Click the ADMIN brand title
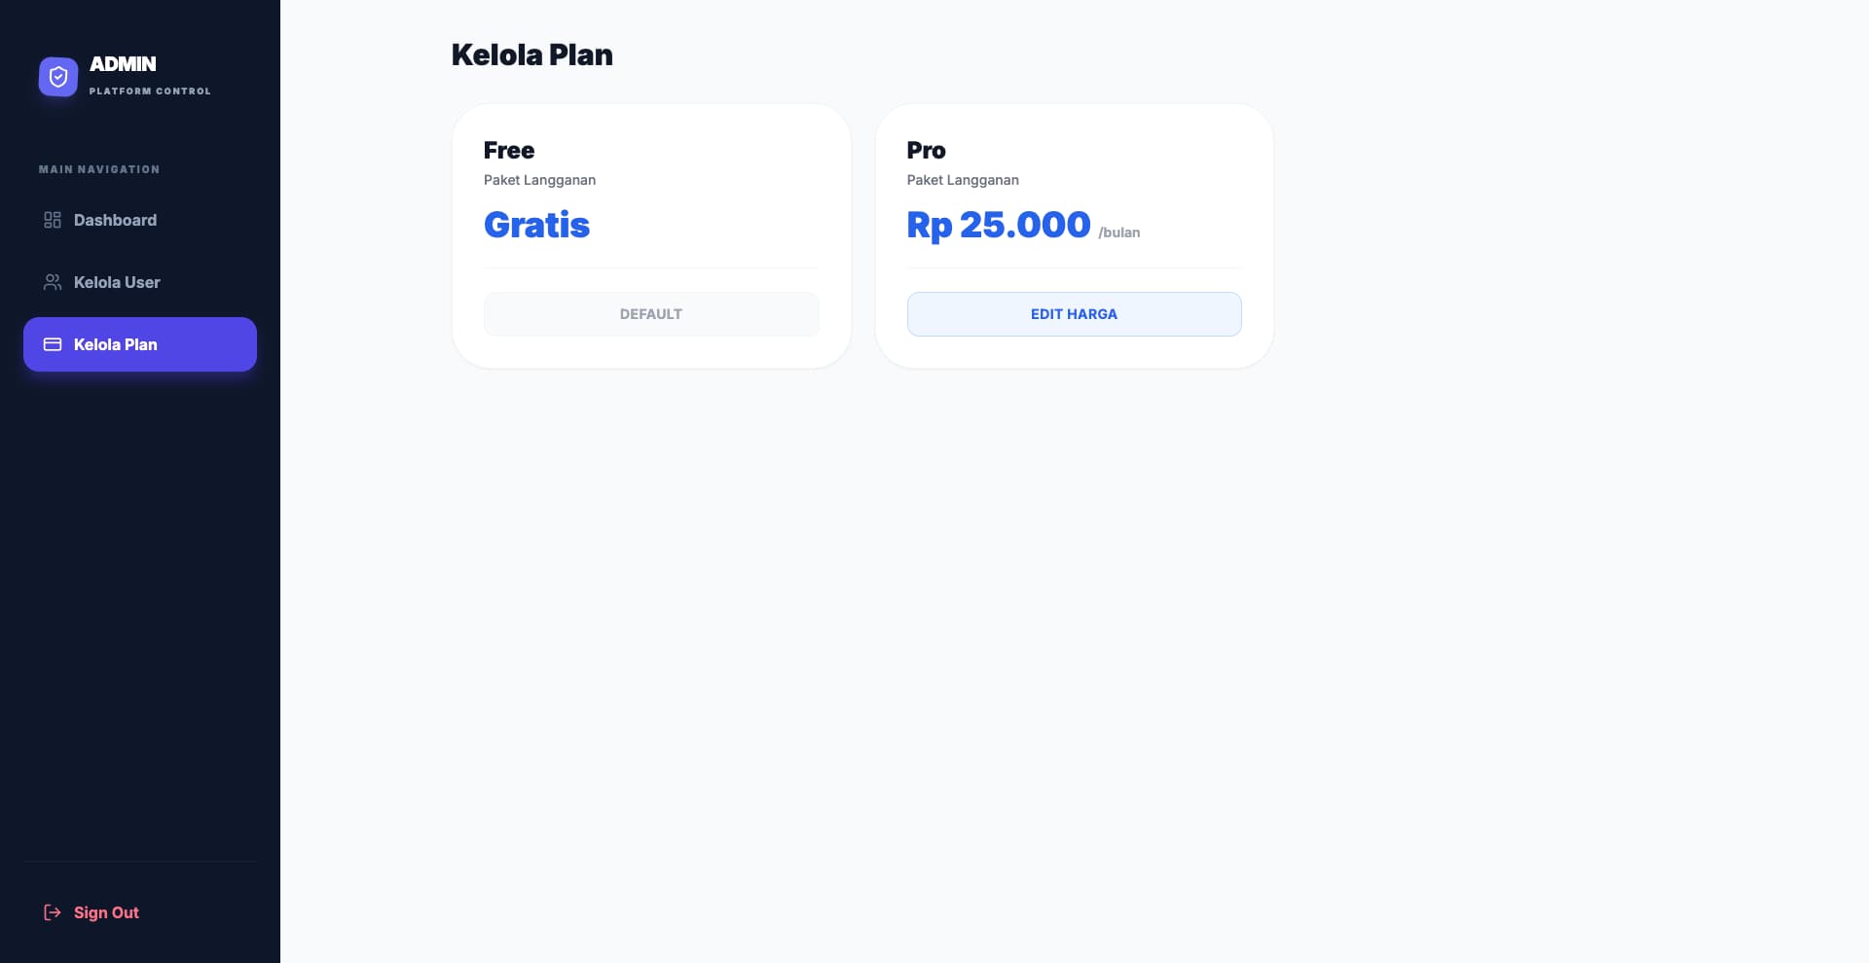The image size is (1869, 963). pos(123,64)
